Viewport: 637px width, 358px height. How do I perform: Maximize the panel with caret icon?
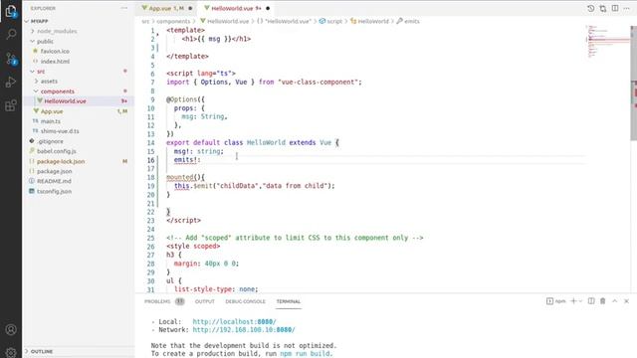[615, 300]
